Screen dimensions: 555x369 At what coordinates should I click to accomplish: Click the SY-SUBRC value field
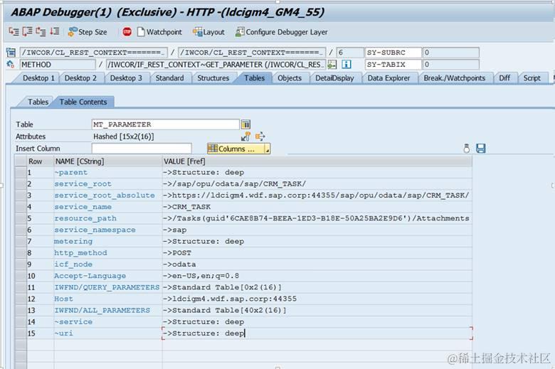point(450,53)
